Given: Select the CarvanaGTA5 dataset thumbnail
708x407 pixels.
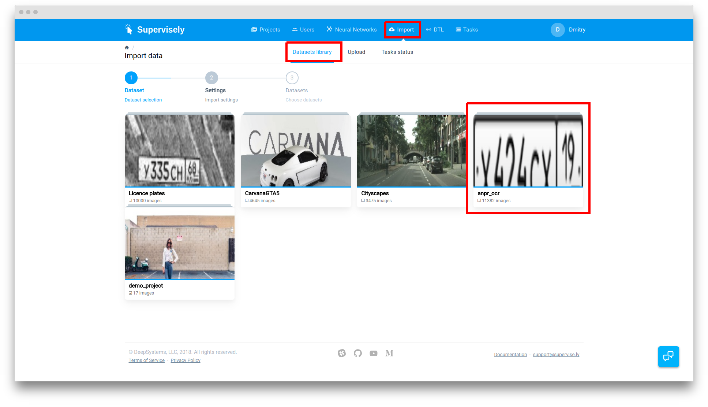Looking at the screenshot, I should point(296,151).
